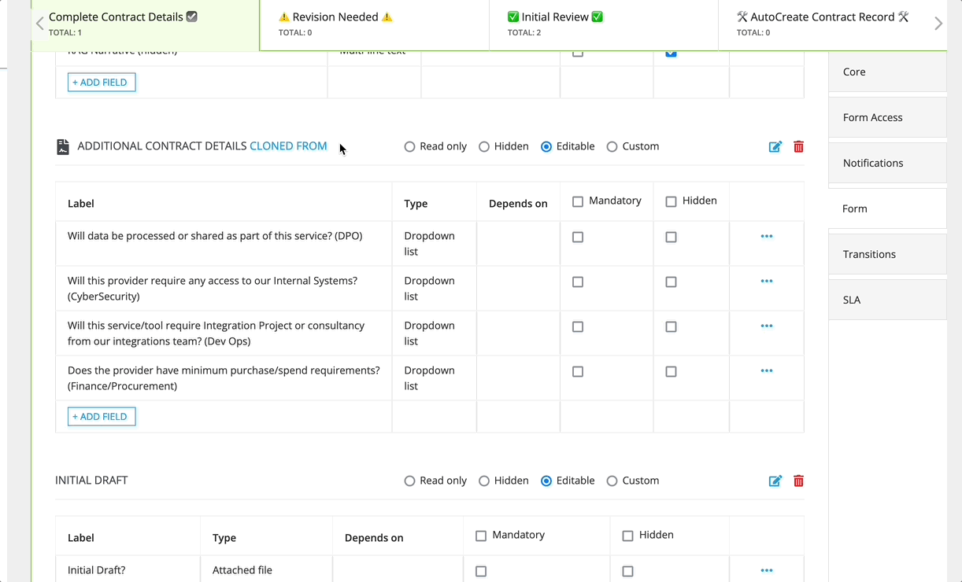Click the right chevron to scroll status tabs
The width and height of the screenshot is (962, 582).
(x=938, y=23)
